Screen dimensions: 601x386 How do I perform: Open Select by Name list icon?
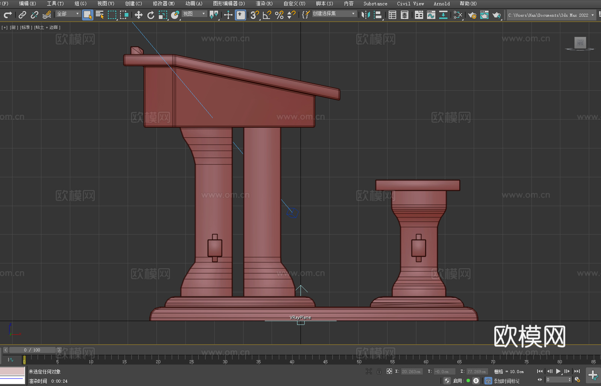coord(100,15)
